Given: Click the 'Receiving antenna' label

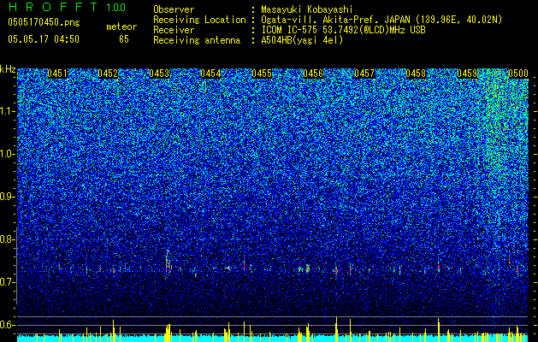Looking at the screenshot, I should click(197, 40).
